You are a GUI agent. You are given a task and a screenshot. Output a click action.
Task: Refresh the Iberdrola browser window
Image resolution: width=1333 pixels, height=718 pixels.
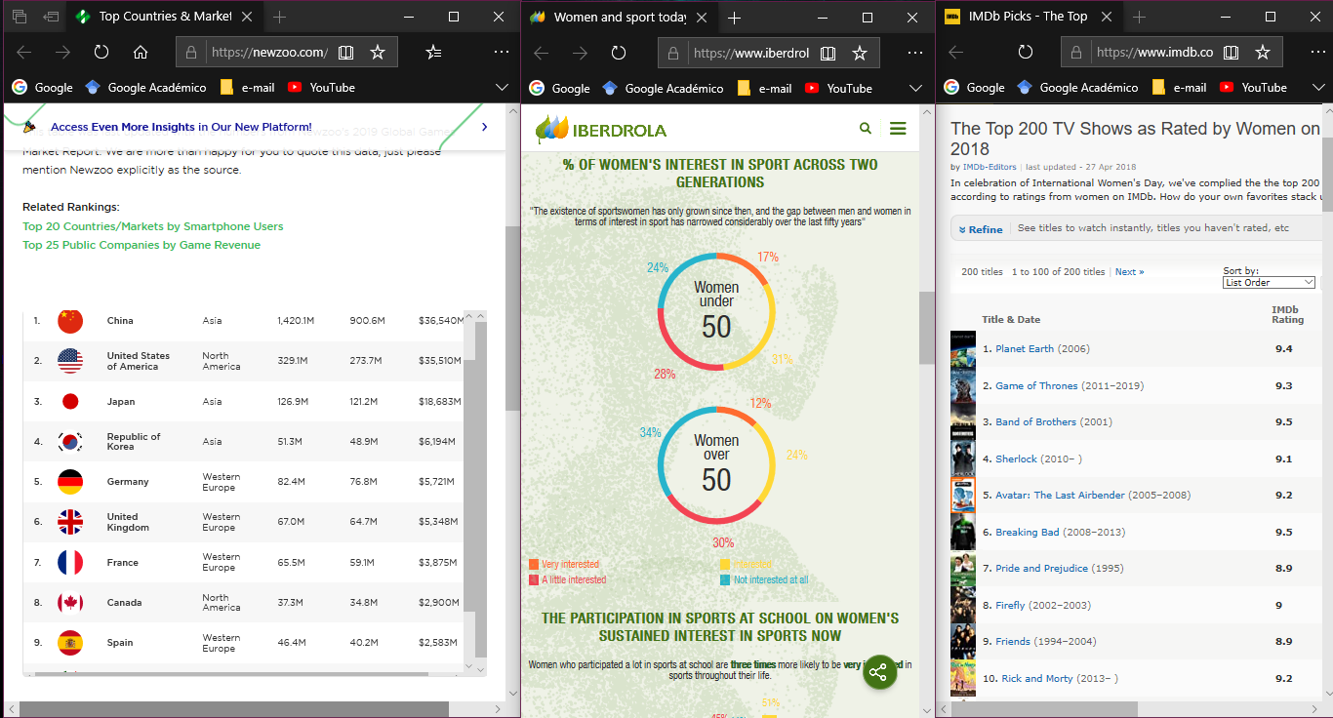(619, 53)
